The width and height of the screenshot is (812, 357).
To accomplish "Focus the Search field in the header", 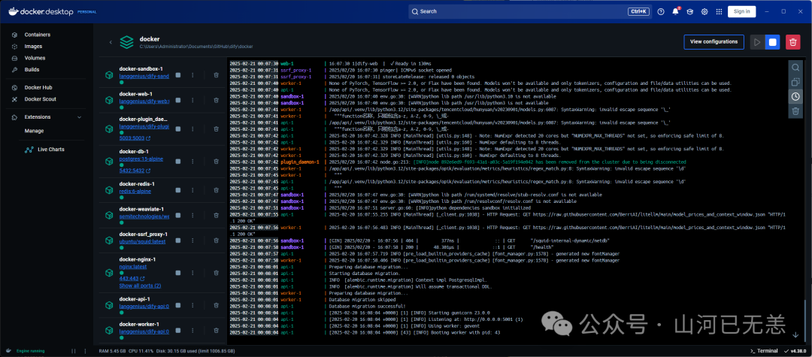I will pyautogui.click(x=530, y=11).
